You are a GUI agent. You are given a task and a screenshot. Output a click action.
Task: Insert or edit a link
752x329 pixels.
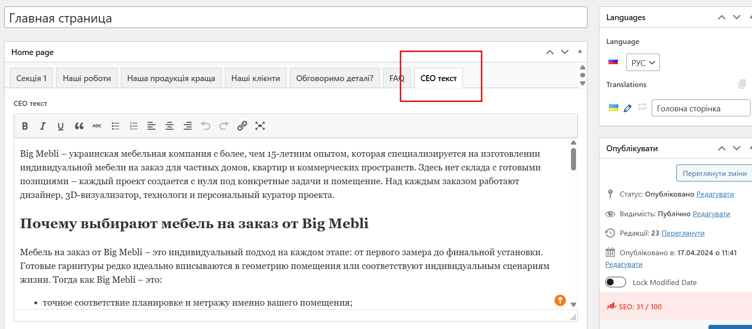coord(242,126)
